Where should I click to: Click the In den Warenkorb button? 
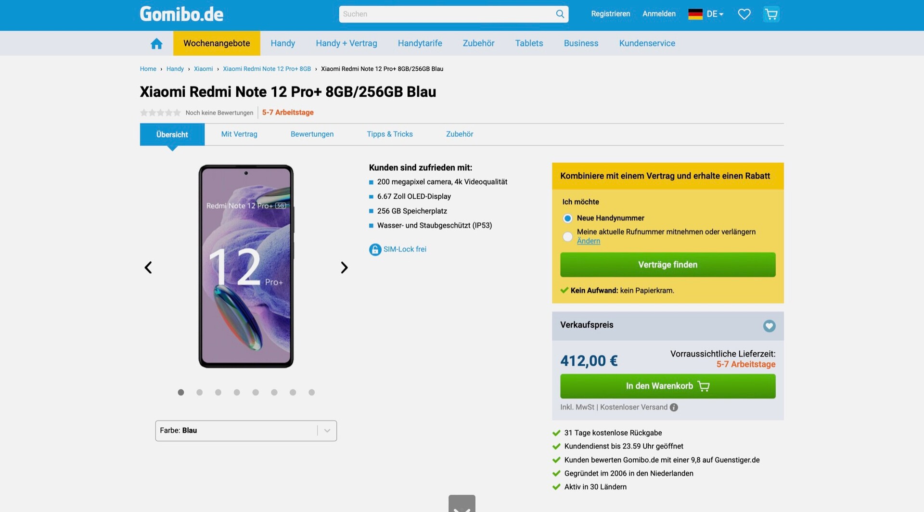coord(667,386)
